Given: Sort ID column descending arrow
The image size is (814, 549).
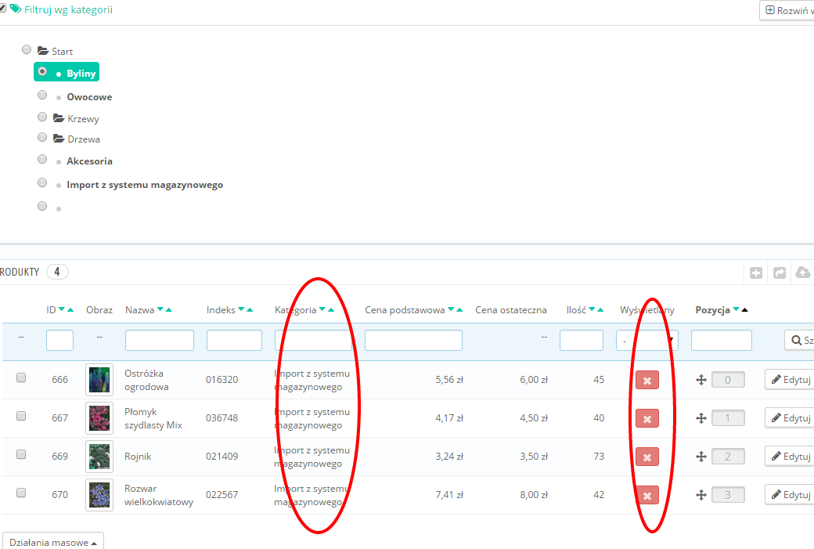Looking at the screenshot, I should (x=62, y=309).
